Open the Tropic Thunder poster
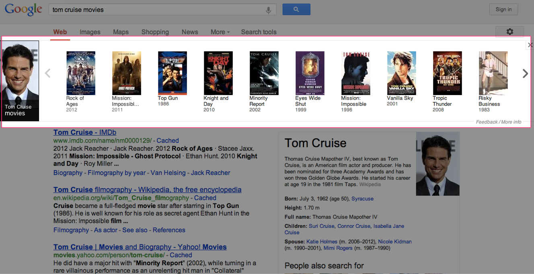This screenshot has width=534, height=274. [x=448, y=73]
